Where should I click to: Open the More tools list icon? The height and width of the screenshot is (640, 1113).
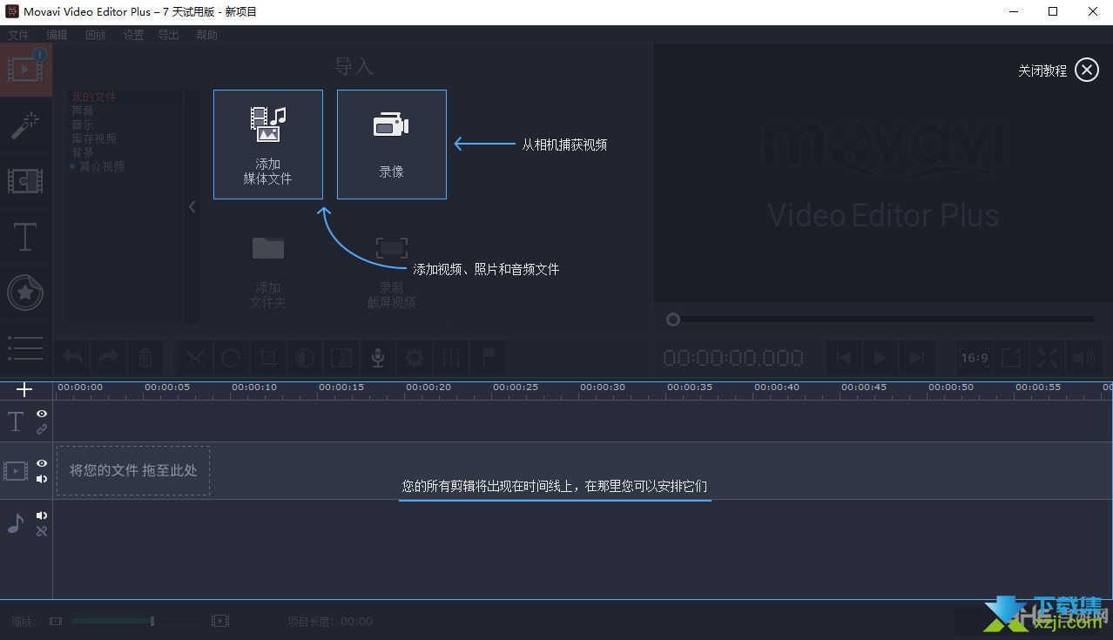click(26, 348)
